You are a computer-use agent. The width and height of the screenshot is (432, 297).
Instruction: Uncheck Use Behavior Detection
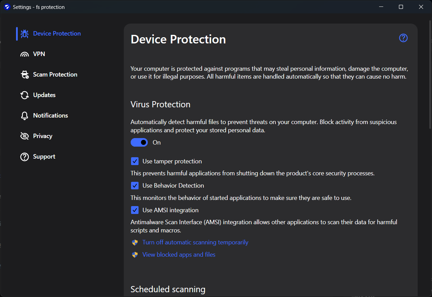[135, 186]
